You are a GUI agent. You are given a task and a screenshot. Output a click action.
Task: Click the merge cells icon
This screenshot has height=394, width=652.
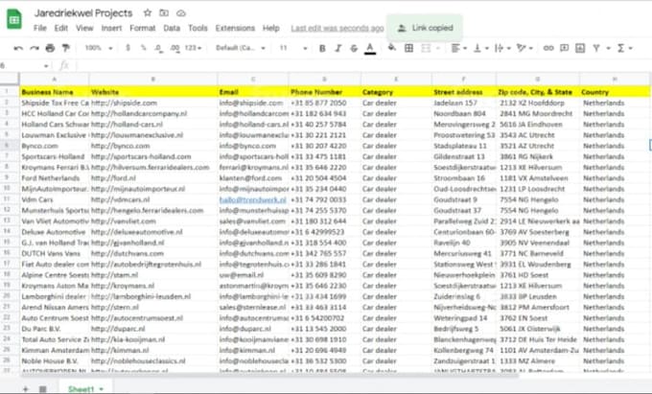pyautogui.click(x=426, y=48)
